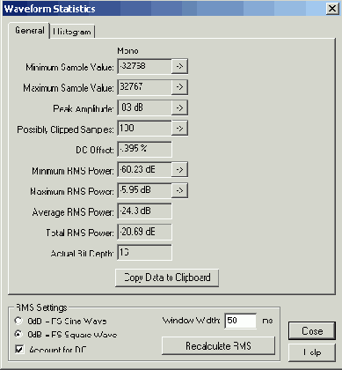Click the Maximum RMS Power arrow button

click(x=179, y=190)
